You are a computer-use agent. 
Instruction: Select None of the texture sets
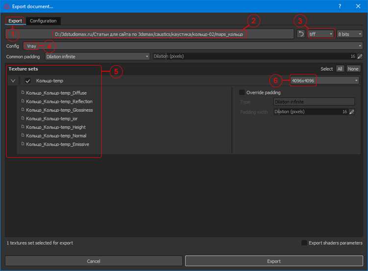point(353,69)
